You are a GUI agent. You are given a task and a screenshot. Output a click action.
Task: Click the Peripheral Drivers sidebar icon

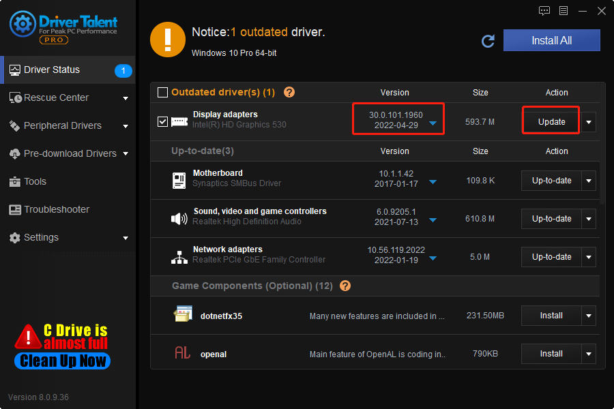[14, 125]
